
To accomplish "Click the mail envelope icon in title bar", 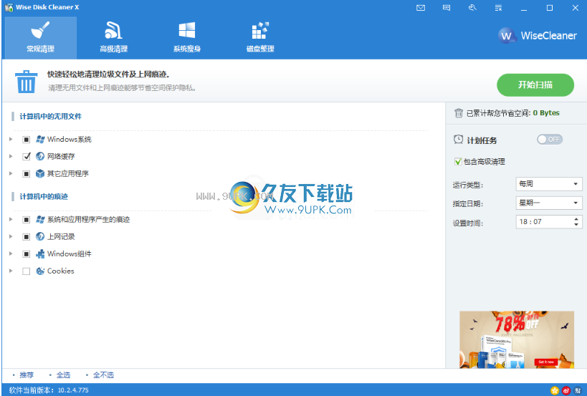I will [x=421, y=8].
